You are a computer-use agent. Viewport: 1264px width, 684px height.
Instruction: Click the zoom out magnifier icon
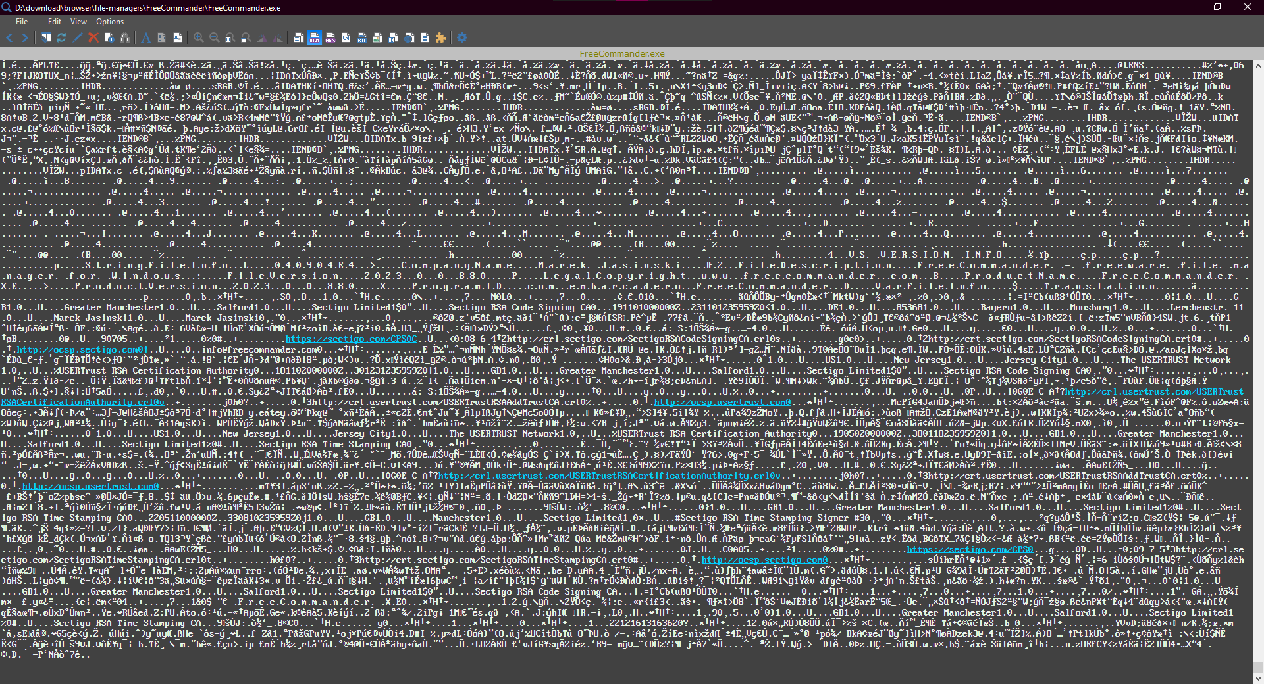[214, 38]
